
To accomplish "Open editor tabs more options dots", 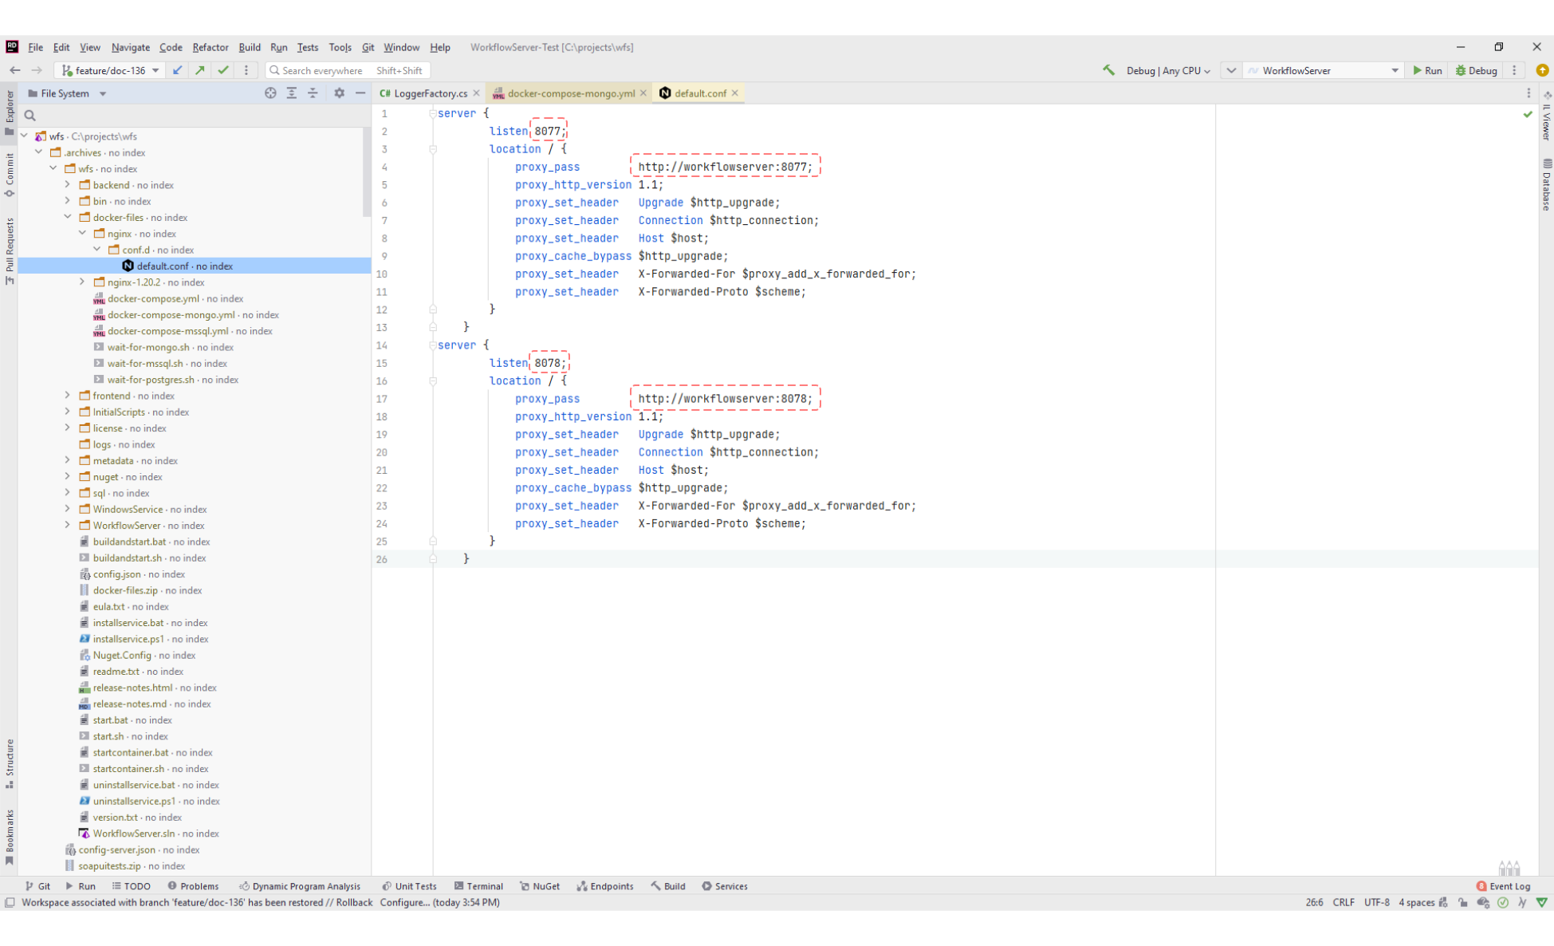I will 1528,93.
